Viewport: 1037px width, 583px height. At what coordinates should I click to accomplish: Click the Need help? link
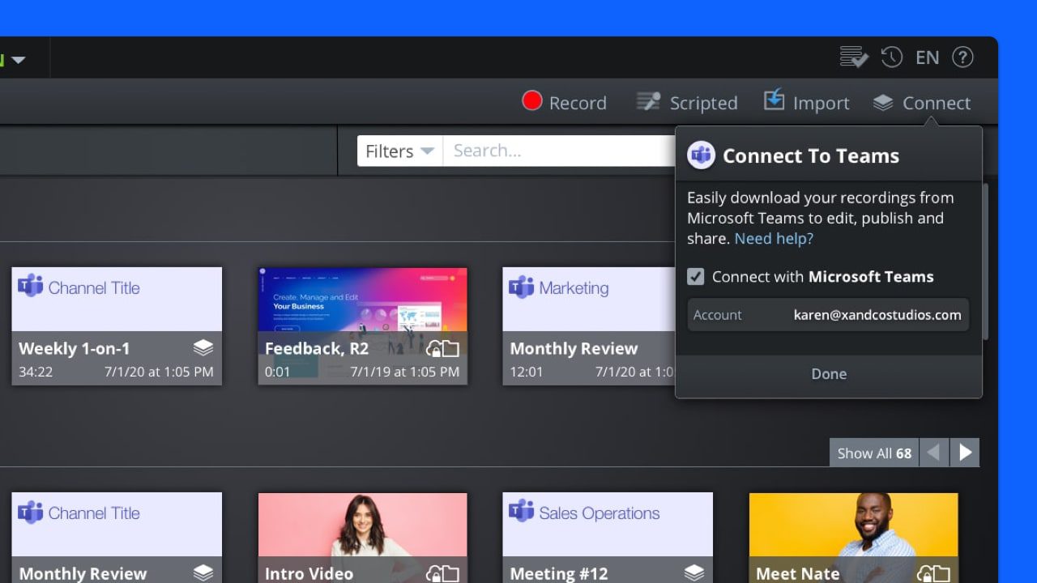point(774,238)
